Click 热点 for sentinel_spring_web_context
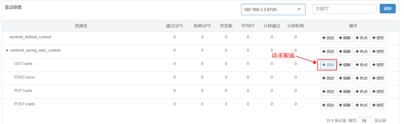Image resolution: width=404 pixels, height=124 pixels. tap(361, 52)
